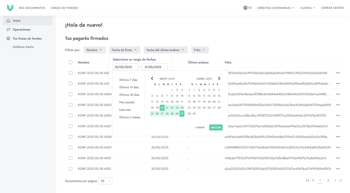The height and width of the screenshot is (193, 350).
Task: Open the three-dot menu for row KONF-2025-05-30-A006
Action: click(338, 116)
